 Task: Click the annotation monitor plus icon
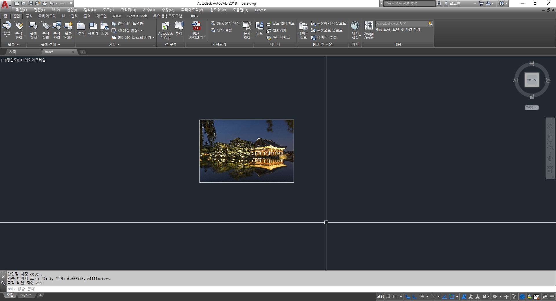click(x=506, y=297)
